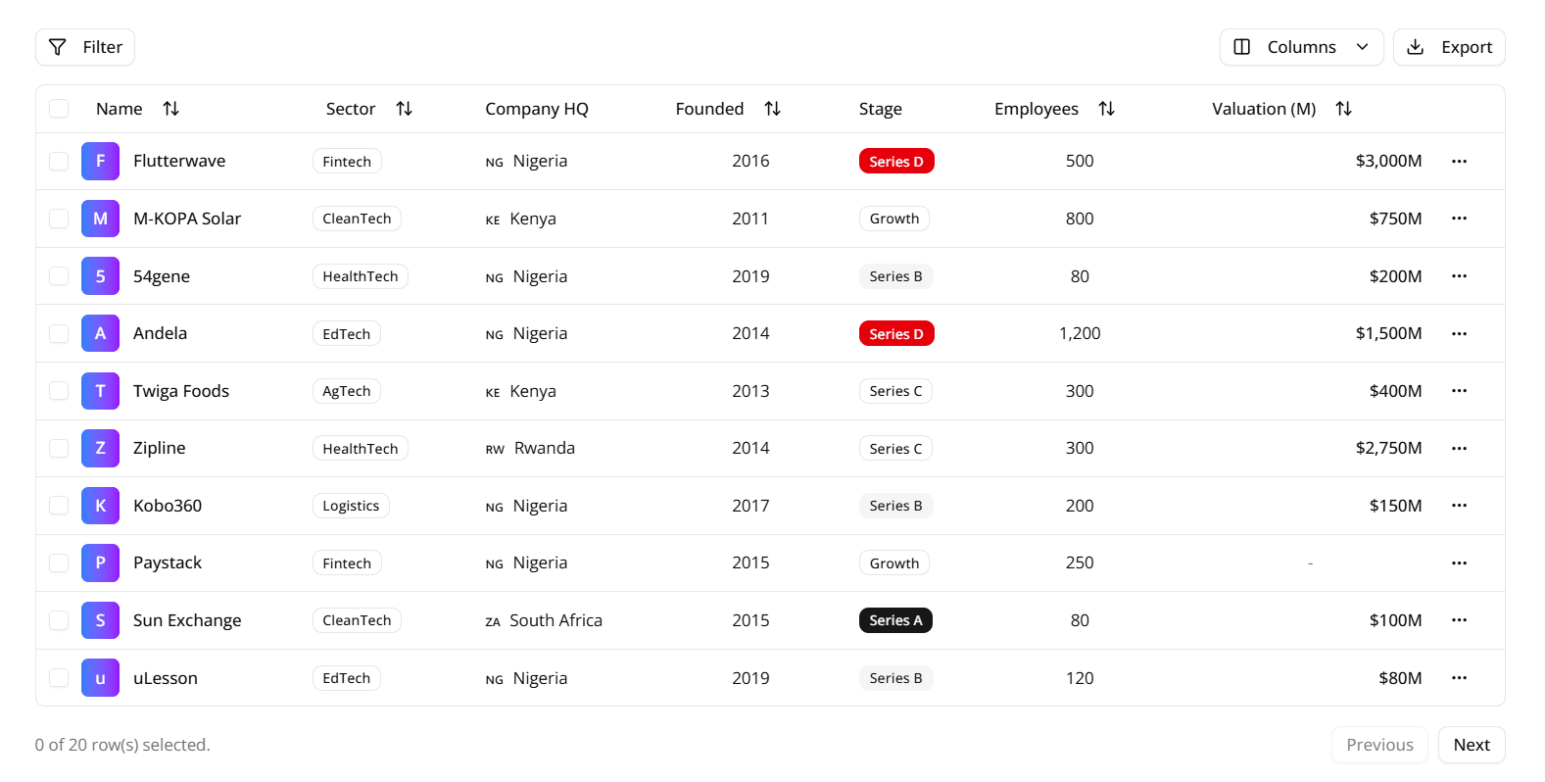Sort table by Name column
The height and width of the screenshot is (782, 1545).
pos(170,109)
